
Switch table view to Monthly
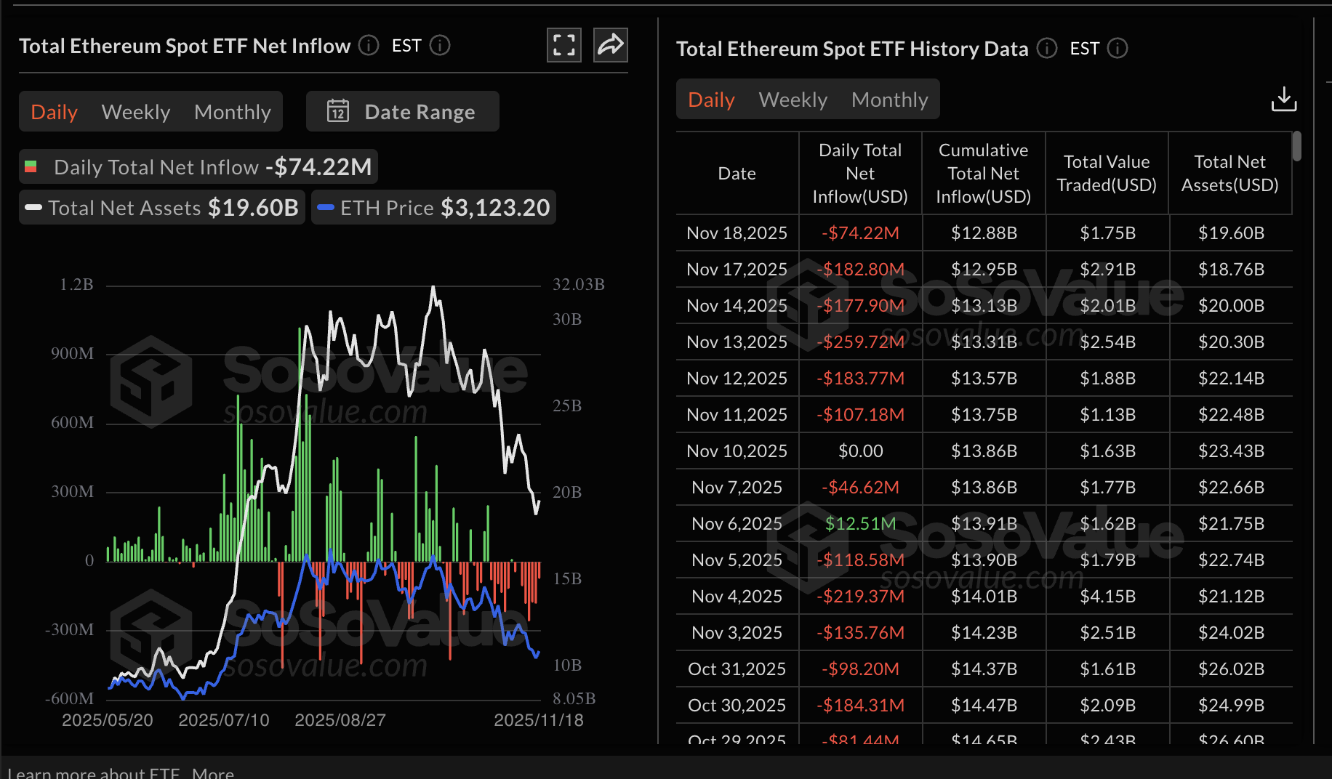[x=890, y=99]
